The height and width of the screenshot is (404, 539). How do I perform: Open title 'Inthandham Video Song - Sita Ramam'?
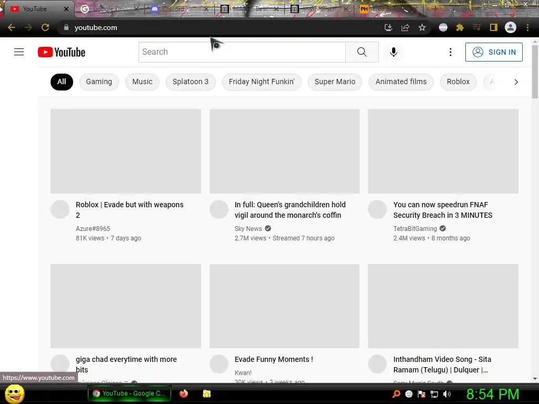click(x=442, y=365)
